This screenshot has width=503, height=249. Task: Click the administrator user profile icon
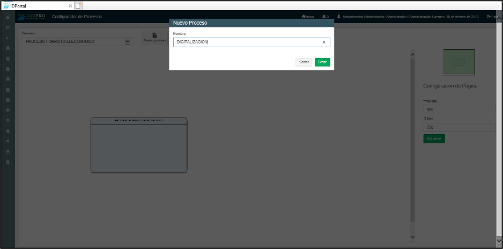[339, 17]
